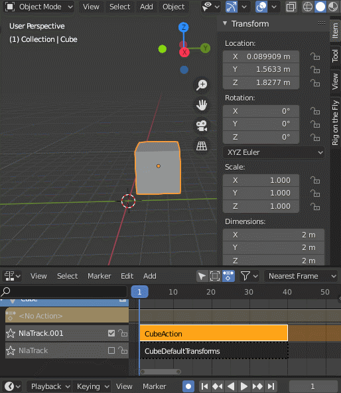Switch to wireframe shading
The image size is (341, 393).
point(308,7)
